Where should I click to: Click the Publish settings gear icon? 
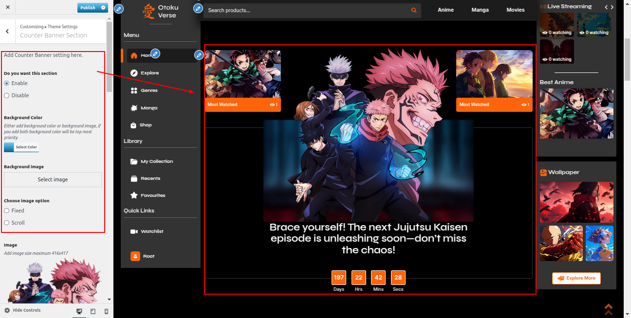pos(103,8)
